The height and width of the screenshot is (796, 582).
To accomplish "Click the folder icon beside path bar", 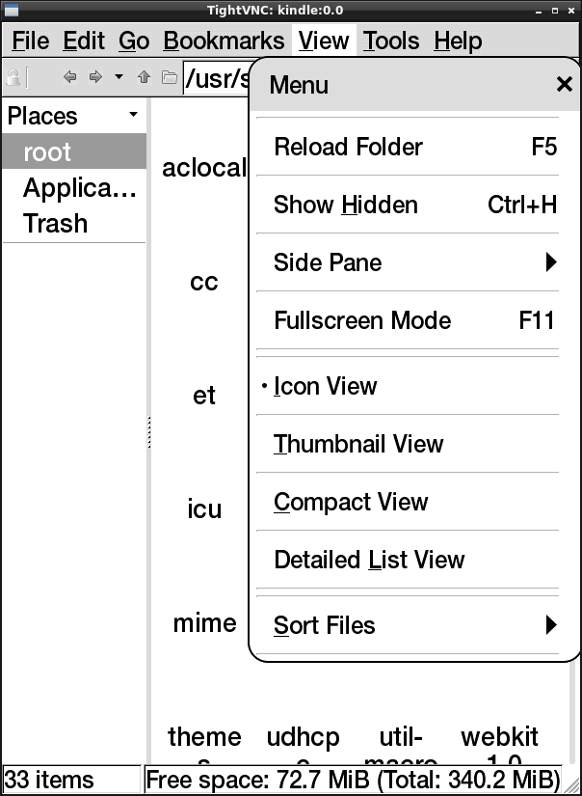I will [x=169, y=77].
